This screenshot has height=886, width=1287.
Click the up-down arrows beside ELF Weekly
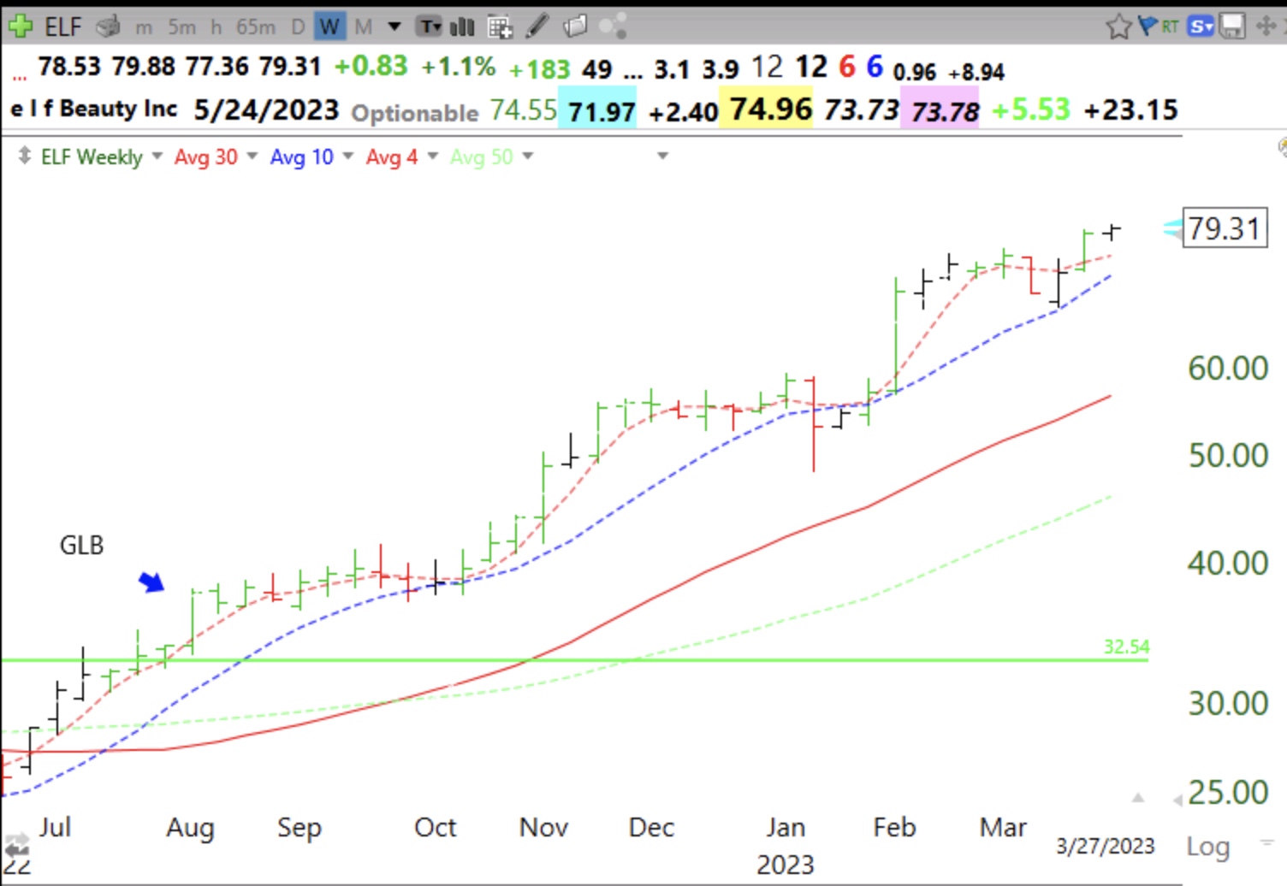[24, 156]
